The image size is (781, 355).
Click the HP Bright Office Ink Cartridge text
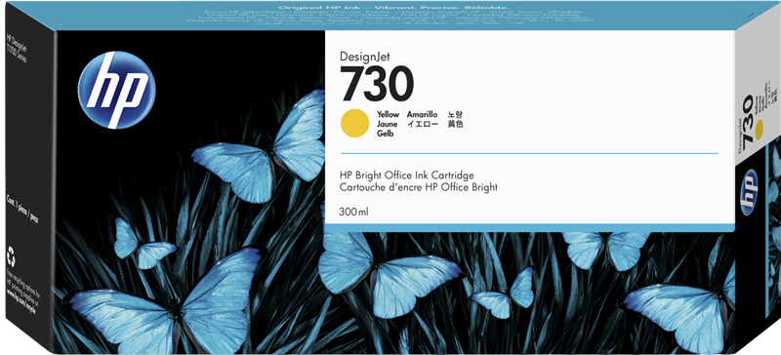pyautogui.click(x=406, y=176)
